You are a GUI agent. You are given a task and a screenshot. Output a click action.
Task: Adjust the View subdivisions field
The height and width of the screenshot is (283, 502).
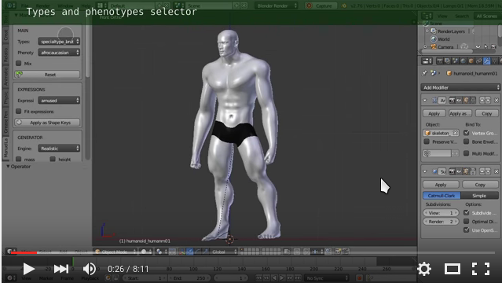click(x=441, y=213)
